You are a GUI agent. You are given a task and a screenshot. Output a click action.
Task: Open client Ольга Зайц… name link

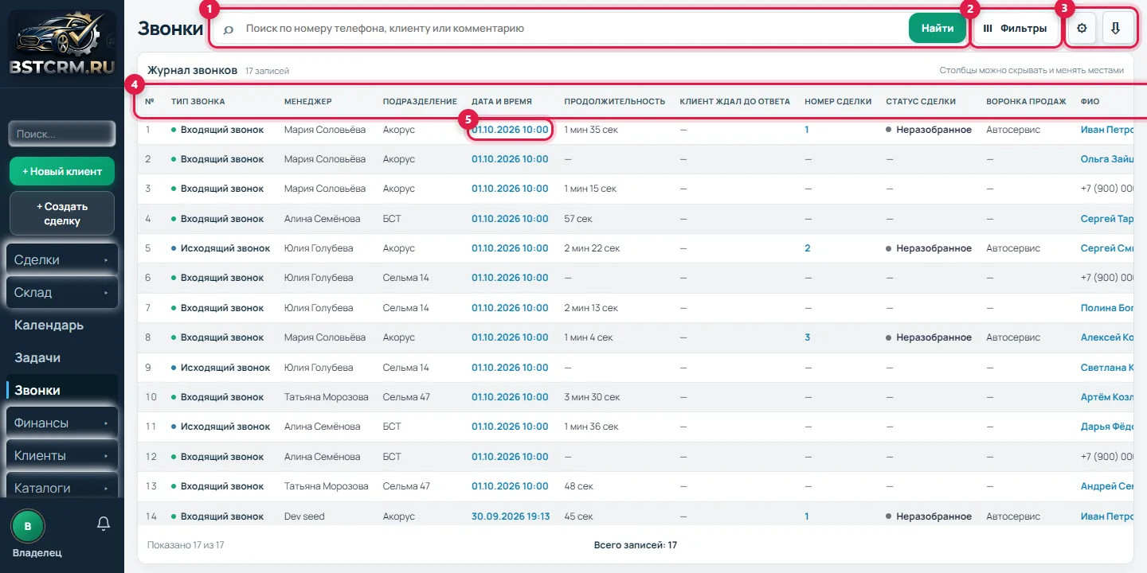[x=1106, y=159]
